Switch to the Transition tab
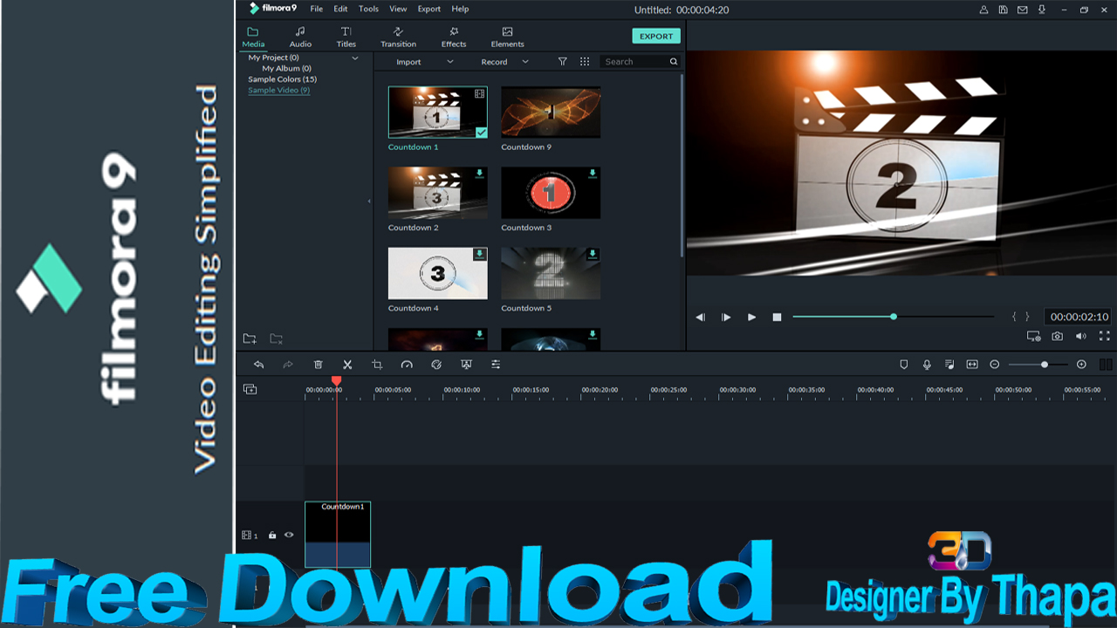 tap(398, 38)
